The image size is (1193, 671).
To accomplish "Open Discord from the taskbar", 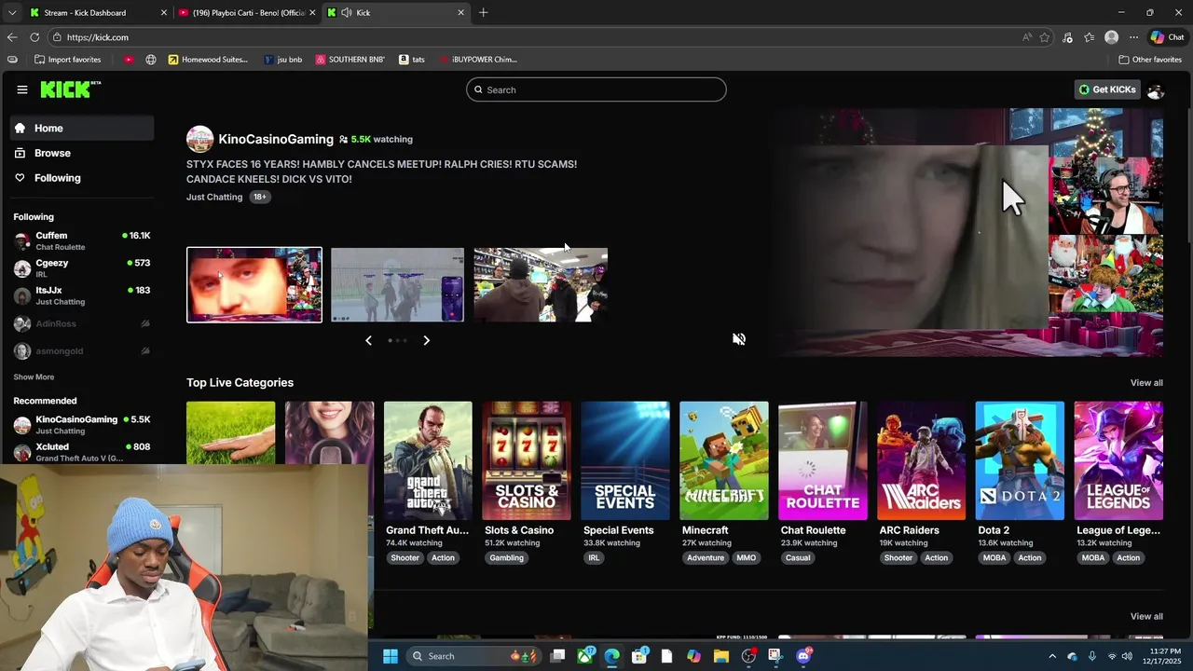I will pos(804,656).
